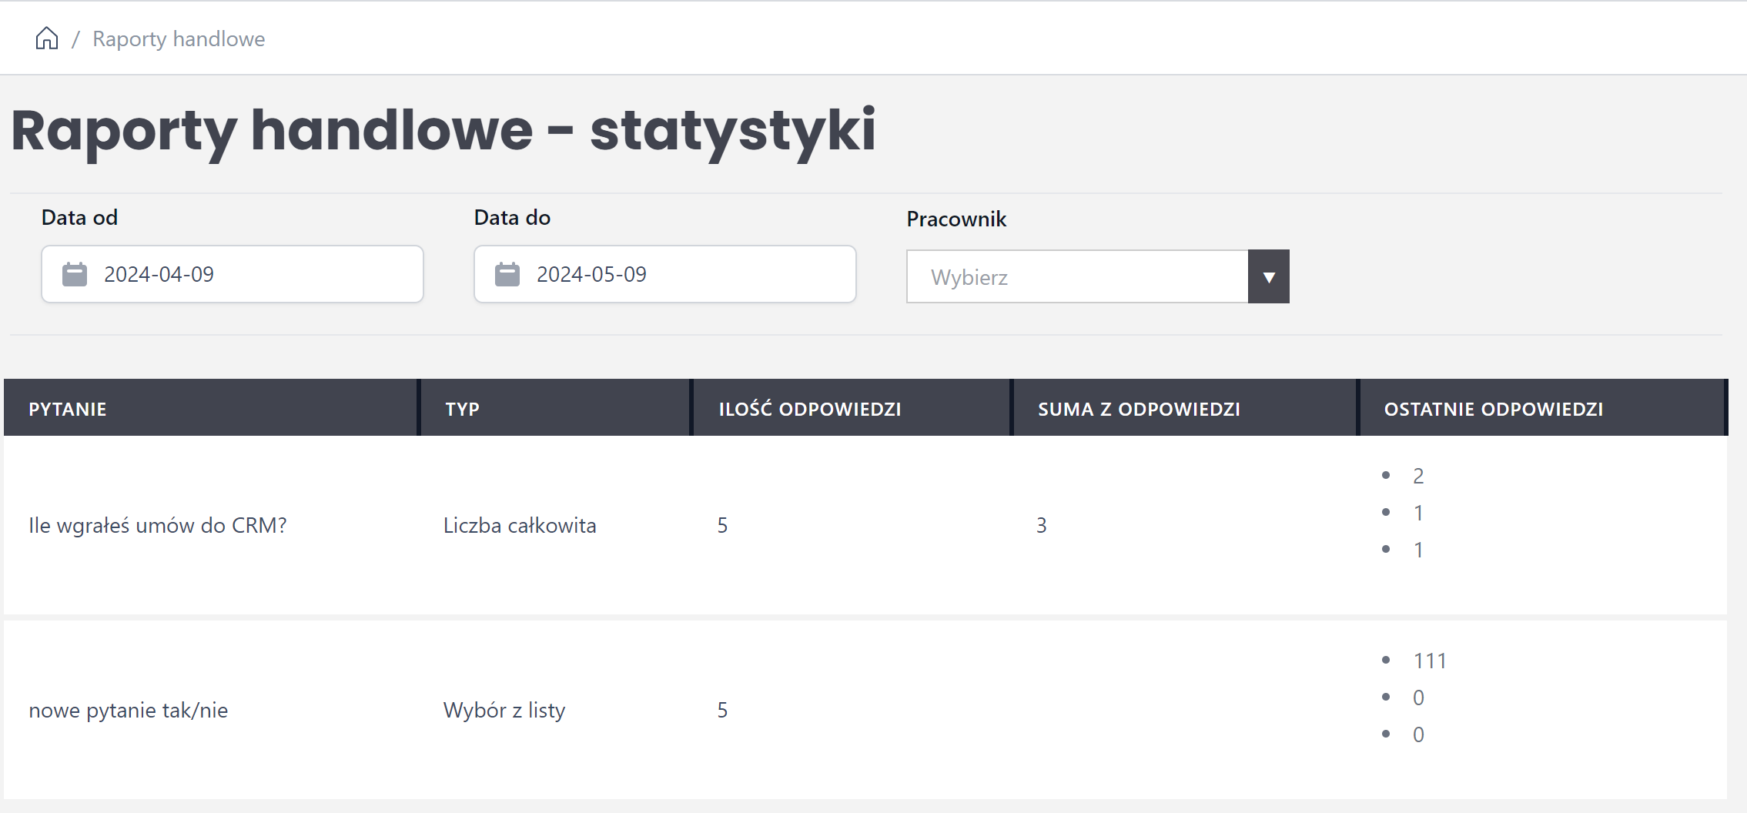Screen dimensions: 1747x813
Task: Click the 111 answer in last responses
Action: (x=1430, y=661)
